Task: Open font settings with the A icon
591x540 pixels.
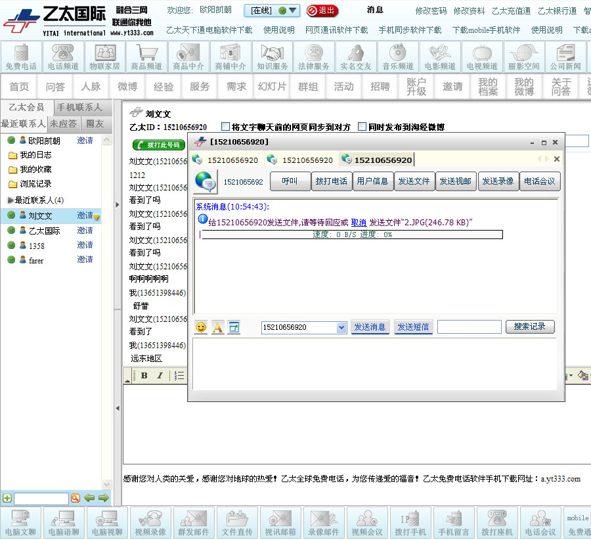Action: 217,327
